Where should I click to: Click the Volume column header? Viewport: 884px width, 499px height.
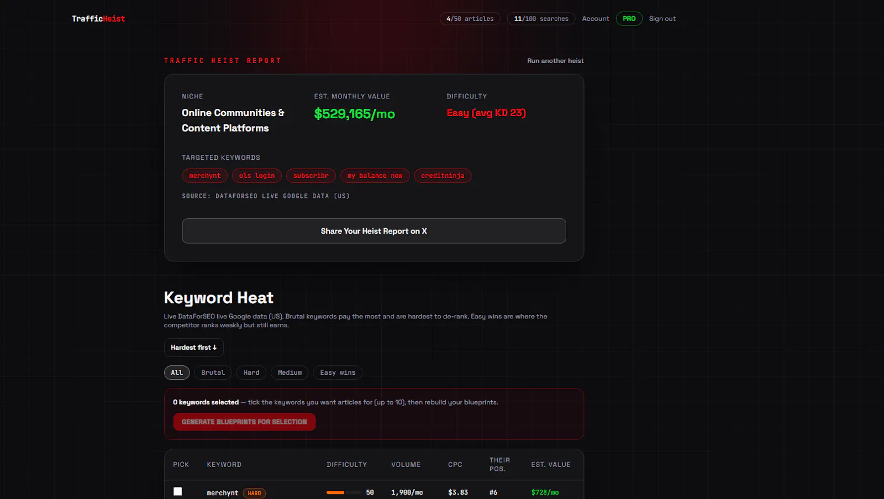[x=406, y=465]
